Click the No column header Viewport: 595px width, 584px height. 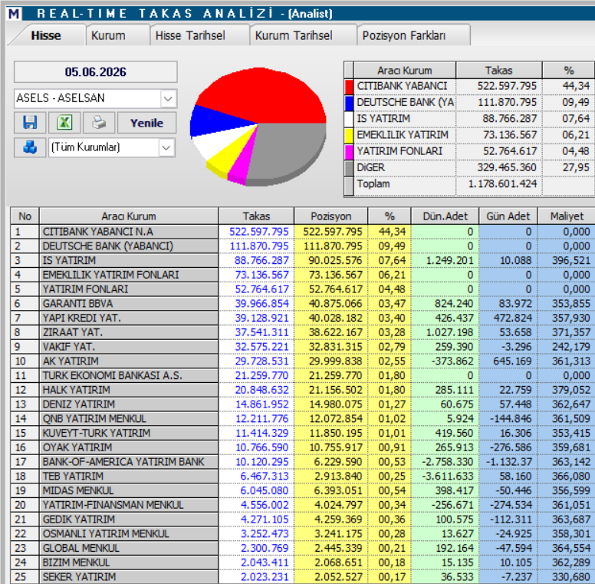(x=25, y=216)
